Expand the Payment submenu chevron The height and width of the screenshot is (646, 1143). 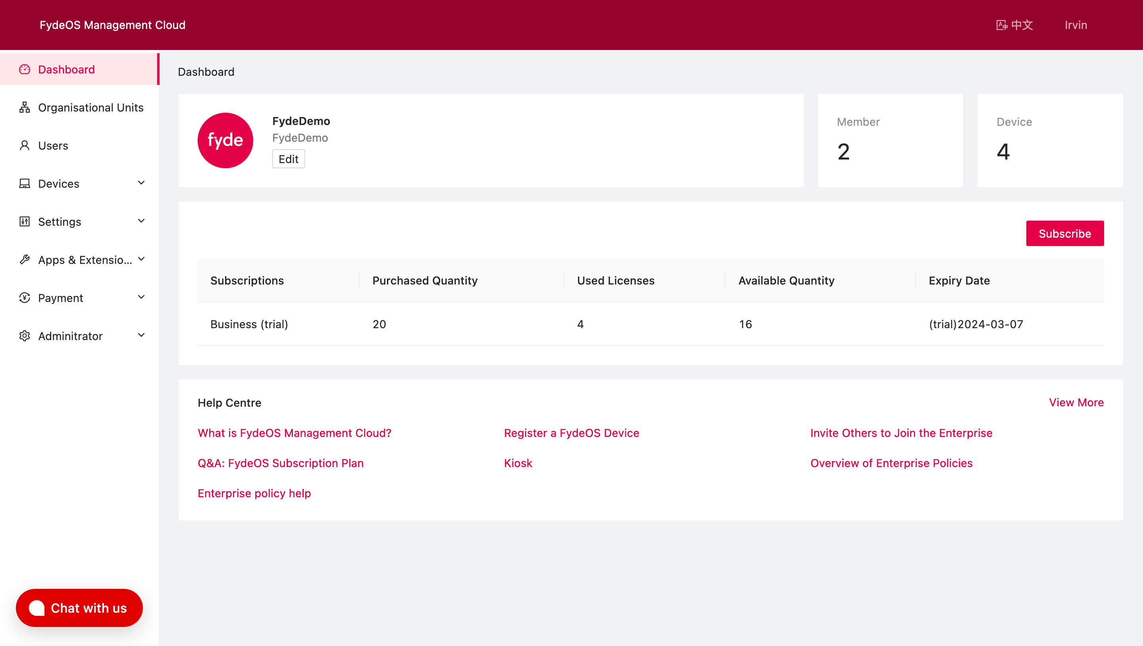click(x=141, y=297)
